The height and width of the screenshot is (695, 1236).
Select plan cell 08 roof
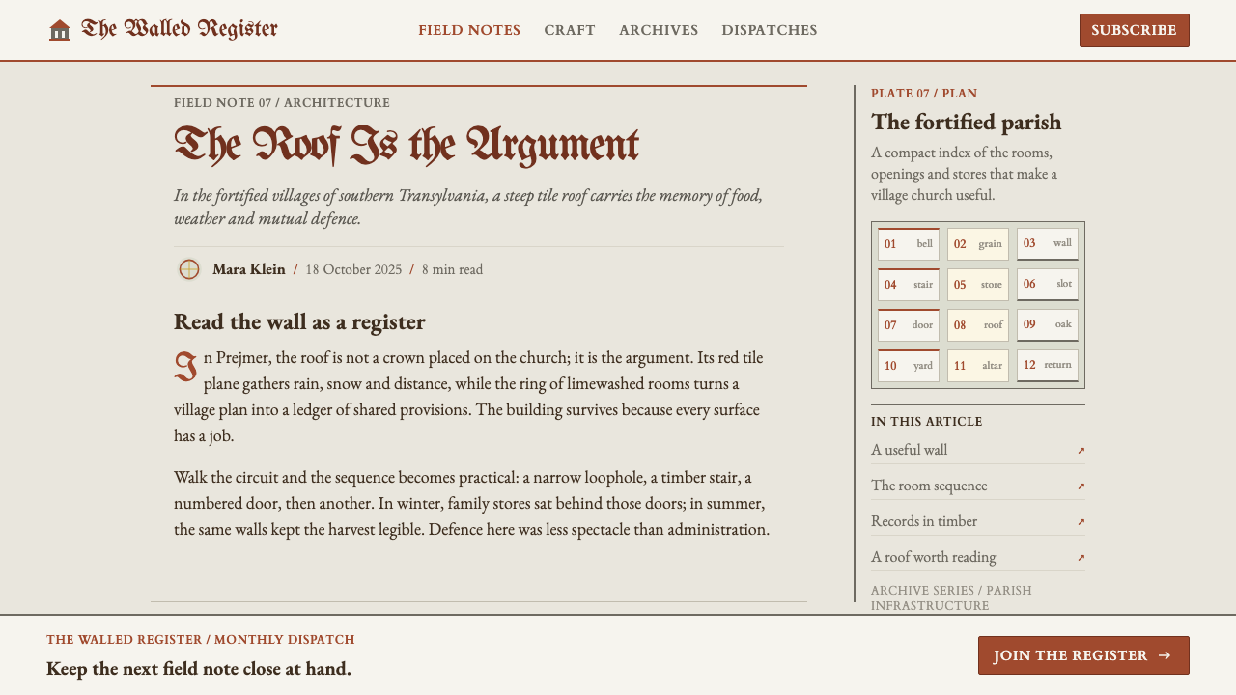(978, 325)
